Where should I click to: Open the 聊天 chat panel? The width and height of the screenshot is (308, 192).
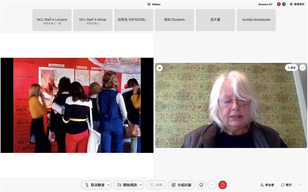pos(286,185)
